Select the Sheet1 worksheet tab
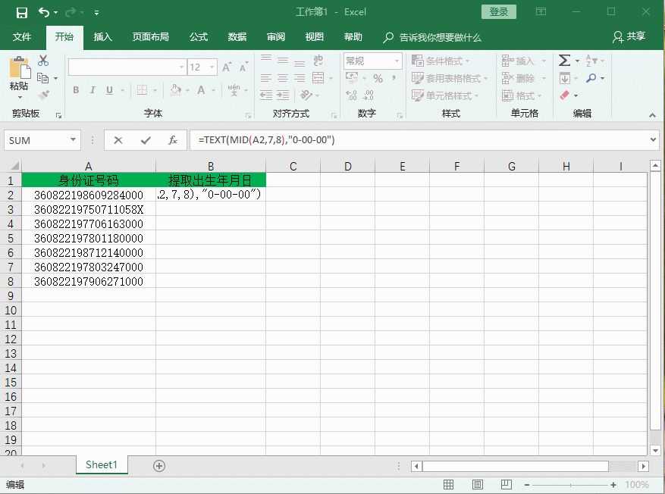This screenshot has height=494, width=665. [x=101, y=464]
